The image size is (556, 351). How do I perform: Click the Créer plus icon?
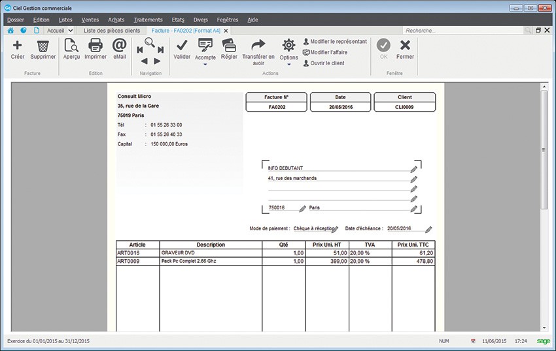click(x=18, y=46)
